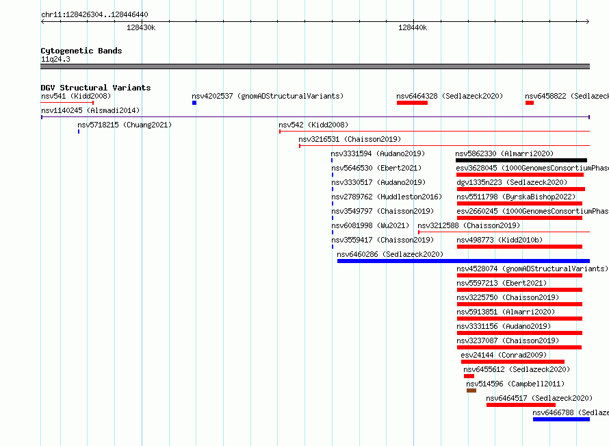Image resolution: width=609 pixels, height=446 pixels.
Task: Select nsv514596 (Campbell2011) label
Action: click(515, 384)
